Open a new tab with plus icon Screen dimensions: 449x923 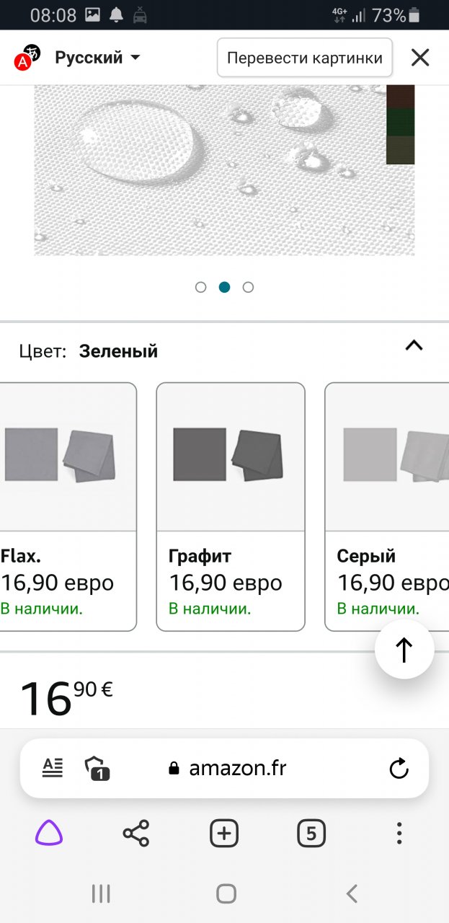coord(224,834)
